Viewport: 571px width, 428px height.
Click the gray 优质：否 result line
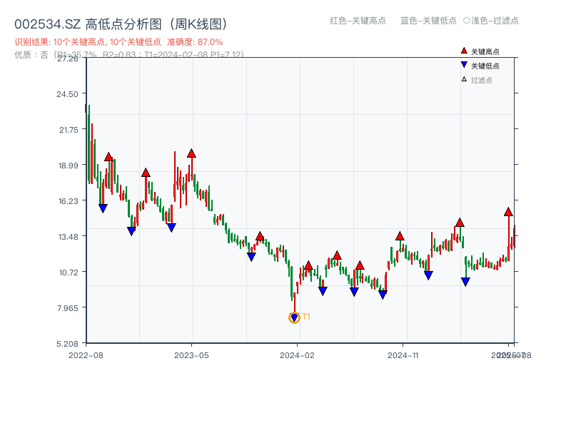(x=129, y=55)
